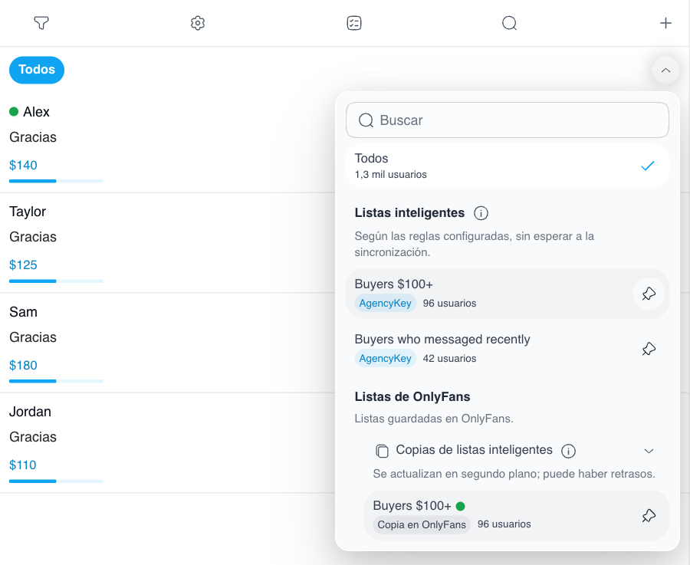Click the Listas de OnlyFans heading

[x=412, y=397]
